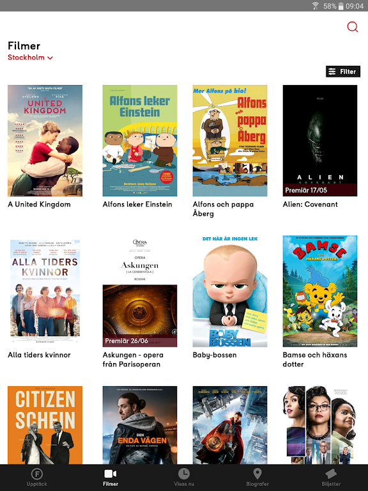Open the Alien: Covenant poster
This screenshot has width=368, height=491.
320,141
